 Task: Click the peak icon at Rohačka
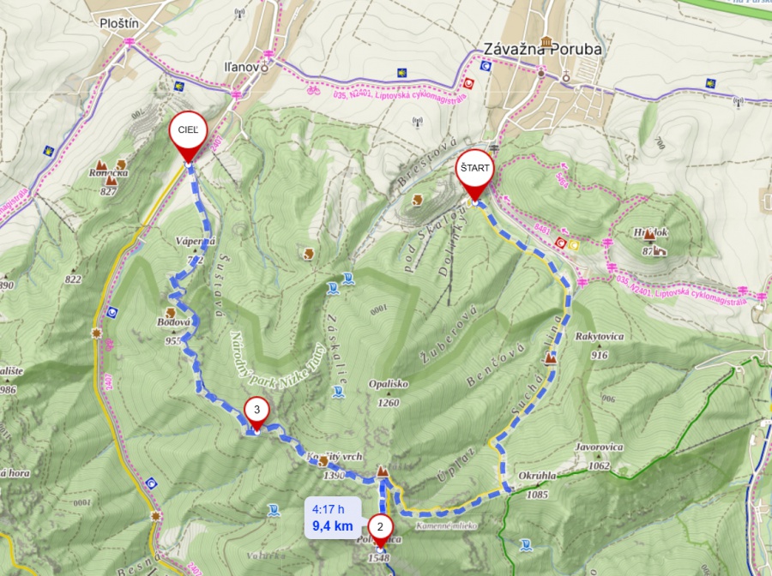coord(102,165)
